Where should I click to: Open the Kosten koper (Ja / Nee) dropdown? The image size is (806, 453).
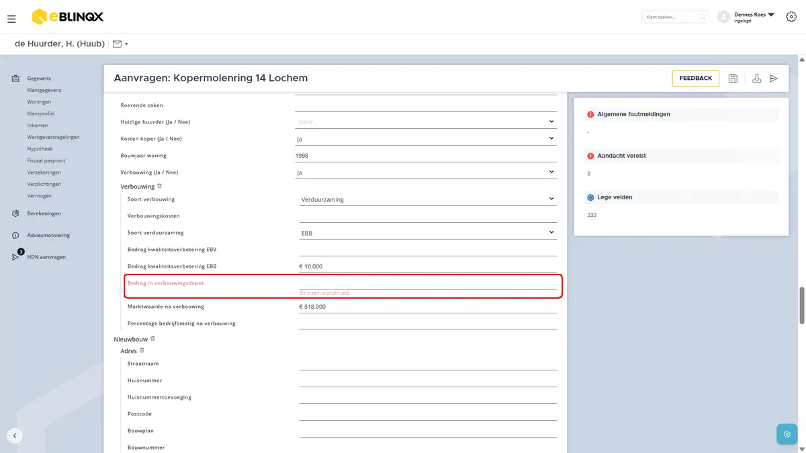tap(426, 138)
